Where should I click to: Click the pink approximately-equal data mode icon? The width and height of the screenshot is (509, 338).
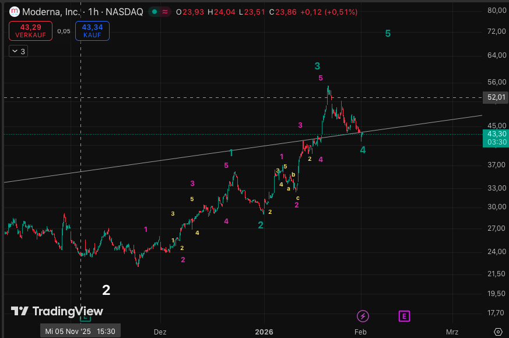(165, 12)
